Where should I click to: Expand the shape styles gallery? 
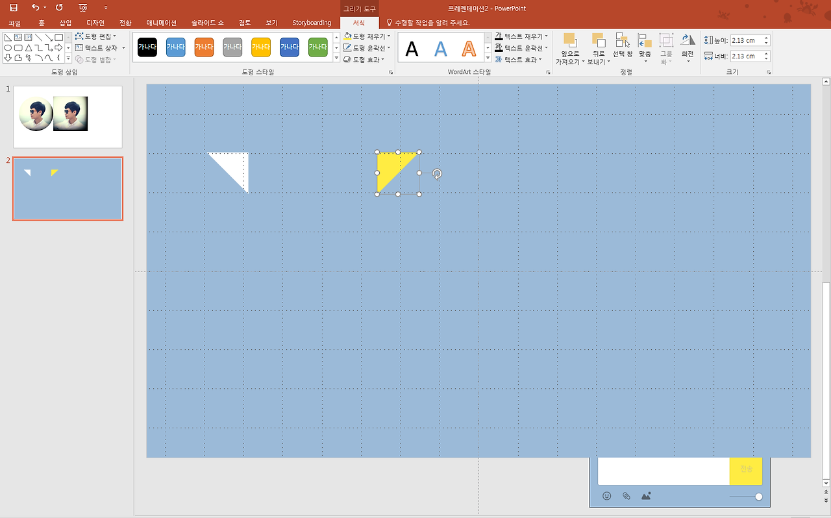click(336, 58)
